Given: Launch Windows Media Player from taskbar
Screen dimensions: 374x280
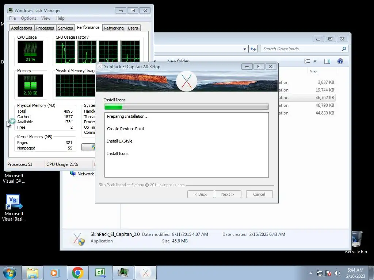Looking at the screenshot, I should (55, 273).
